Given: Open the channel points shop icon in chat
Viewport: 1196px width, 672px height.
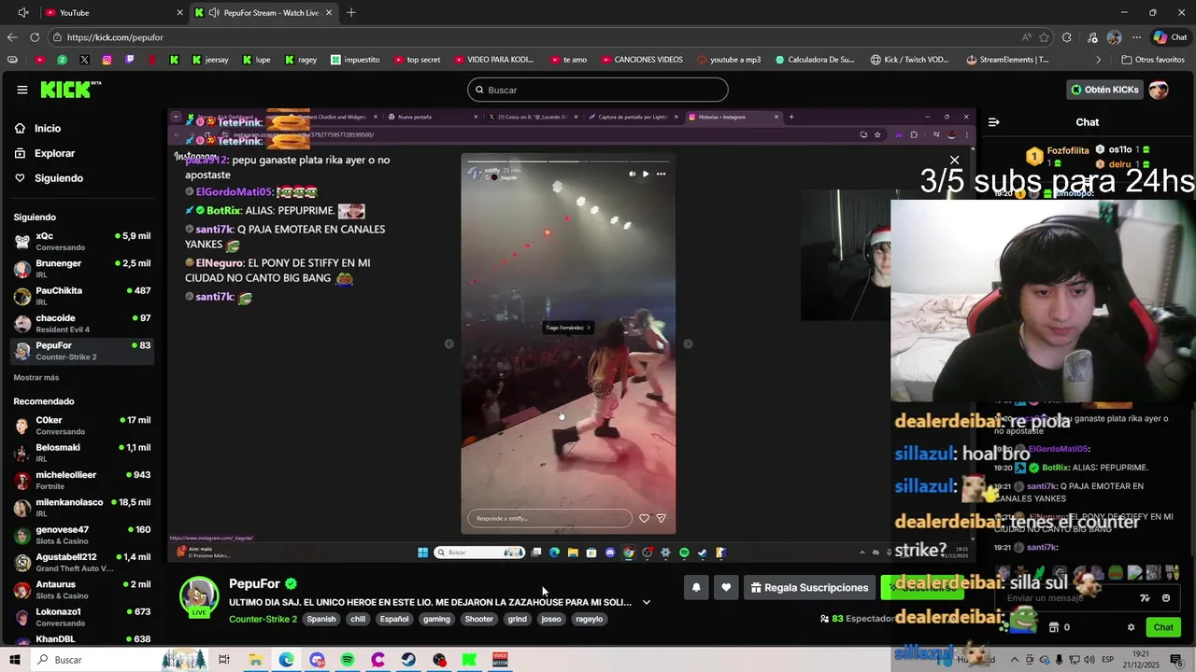Looking at the screenshot, I should tap(1054, 627).
